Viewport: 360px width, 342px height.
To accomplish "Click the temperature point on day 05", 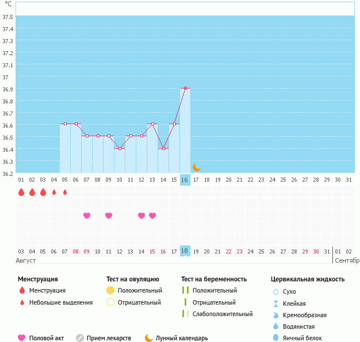I will point(65,124).
